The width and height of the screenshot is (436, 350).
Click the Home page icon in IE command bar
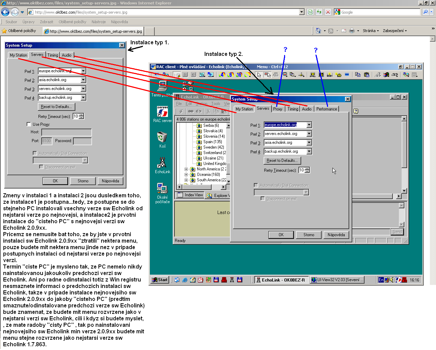click(x=318, y=31)
